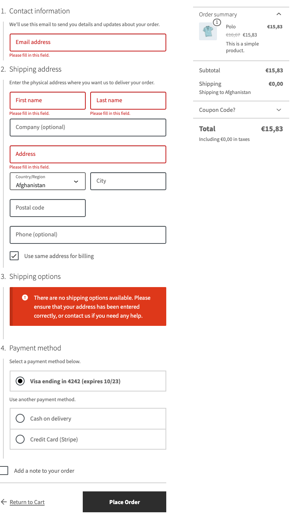293x516 pixels.
Task: Click the quantity badge on the Polo product image
Action: coord(216,22)
